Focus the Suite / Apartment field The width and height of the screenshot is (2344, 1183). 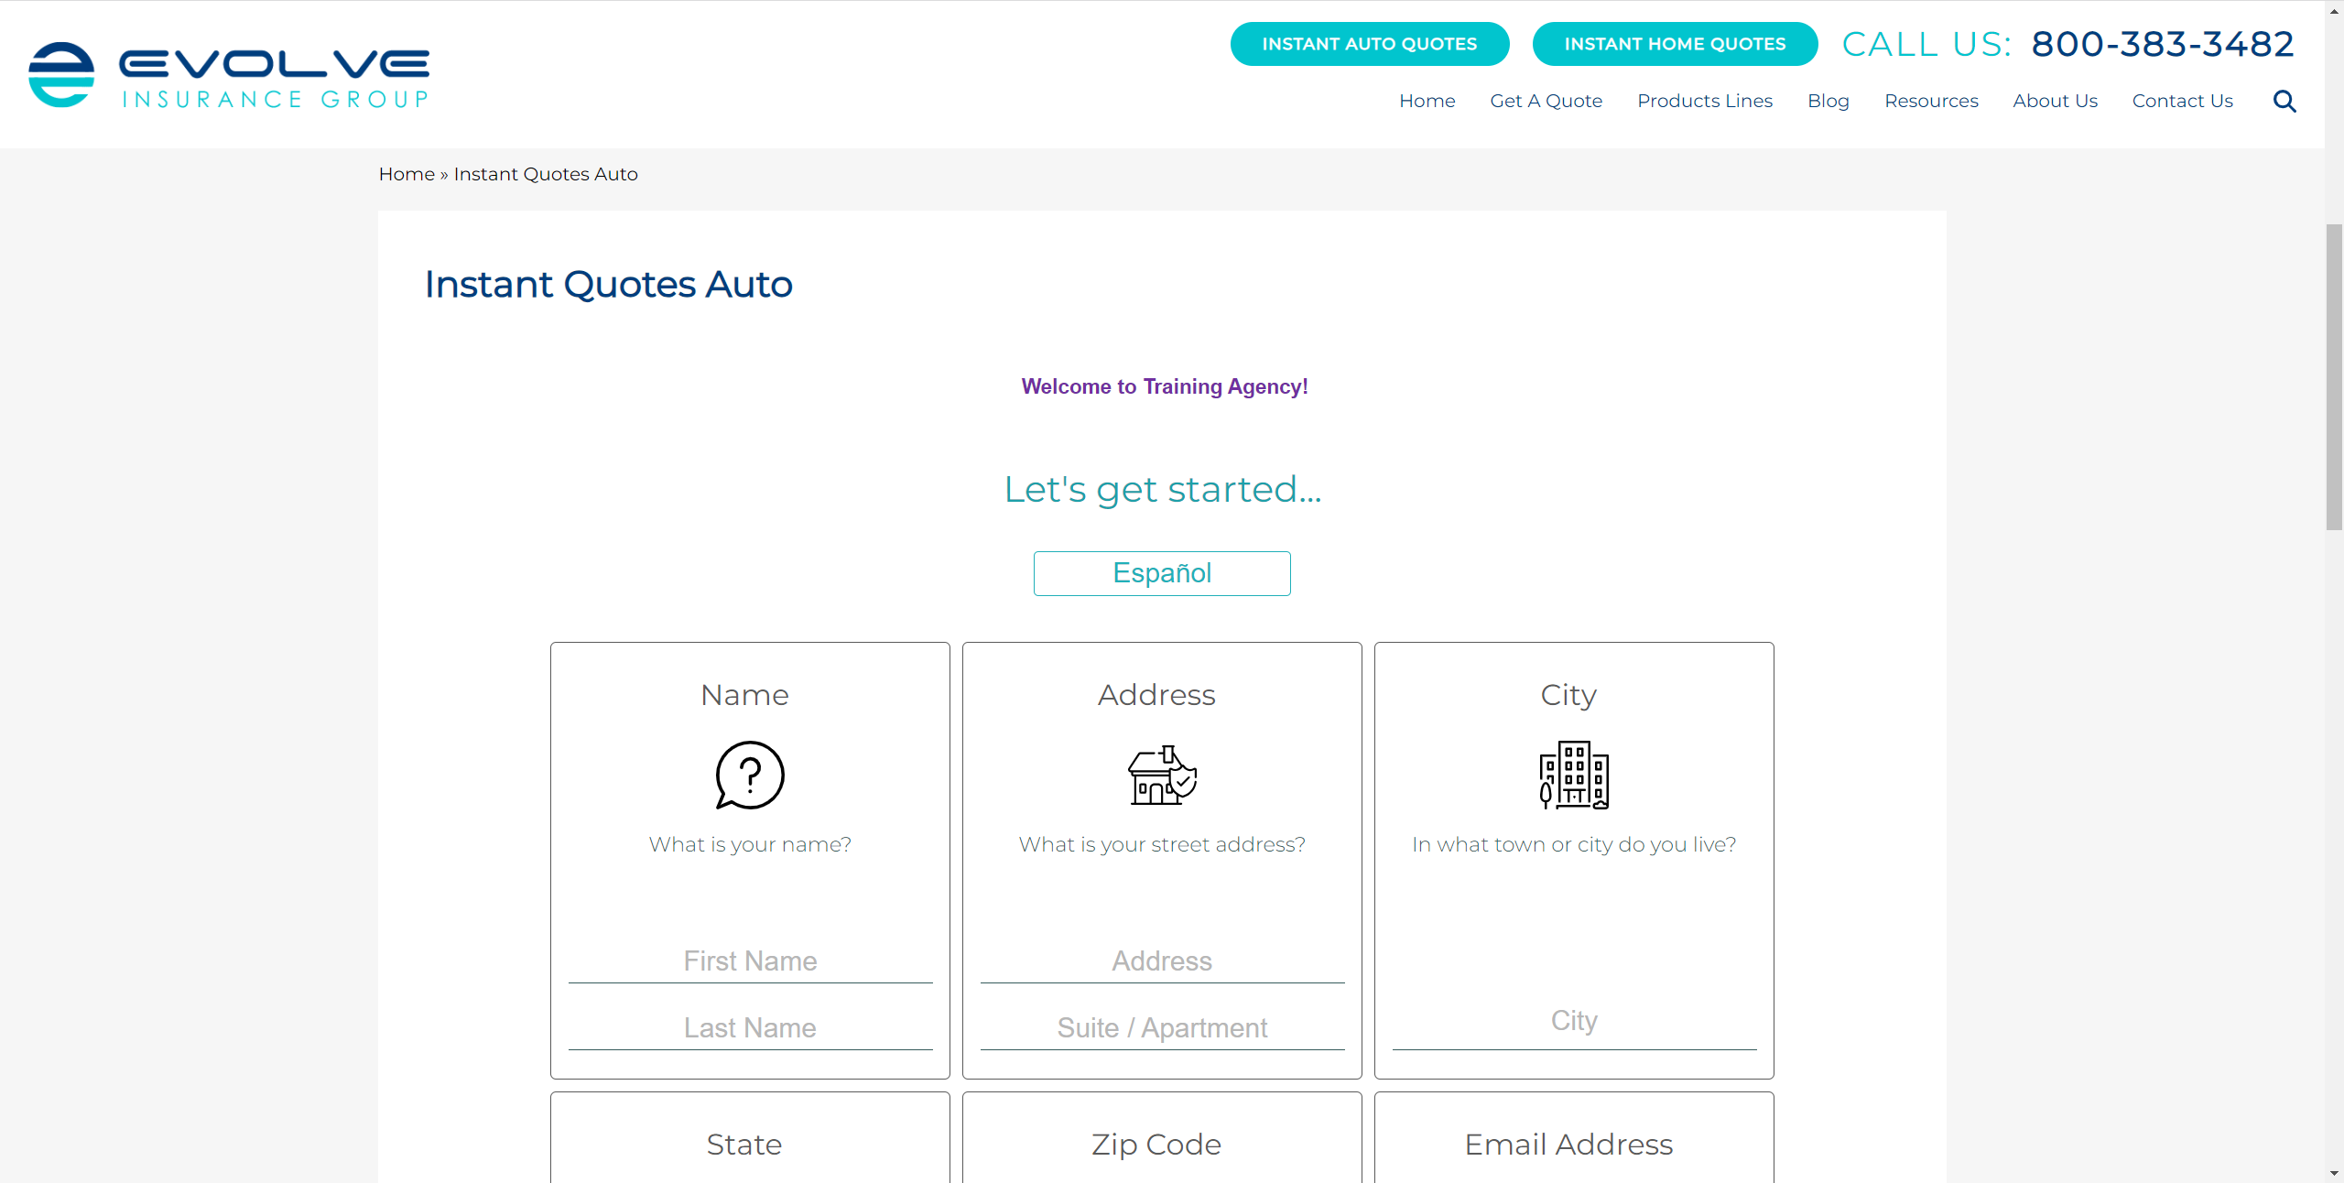1162,1028
